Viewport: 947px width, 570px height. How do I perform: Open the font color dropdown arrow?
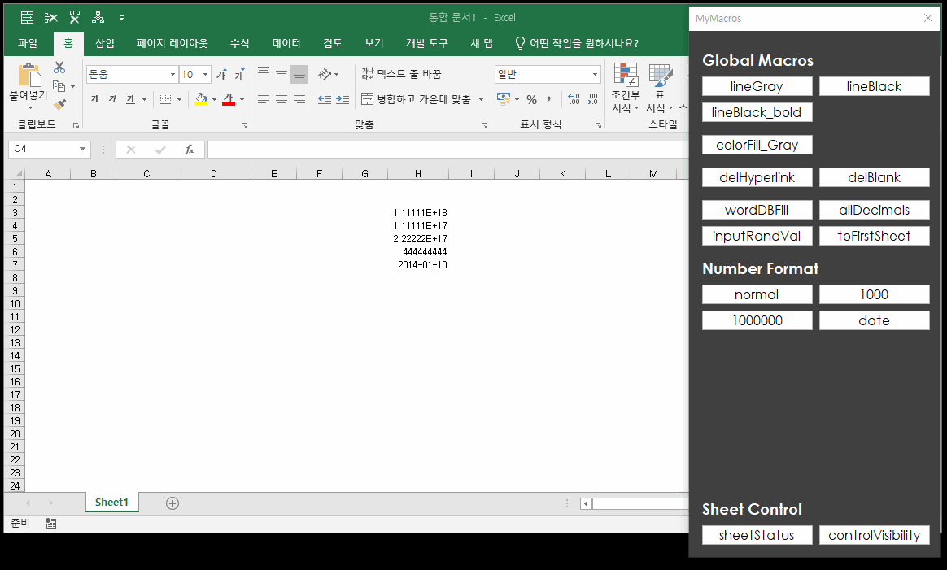(x=242, y=100)
